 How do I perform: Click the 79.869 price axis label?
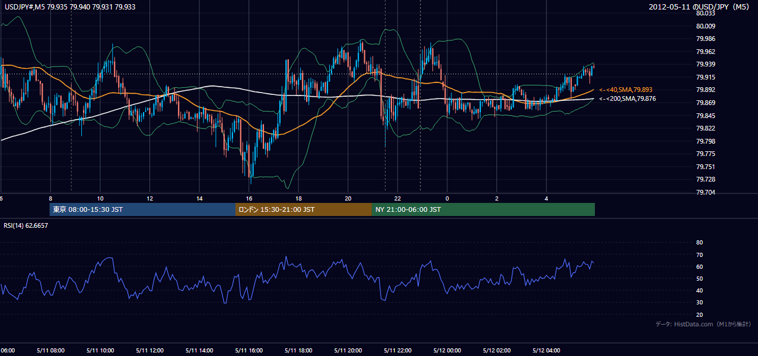point(706,103)
